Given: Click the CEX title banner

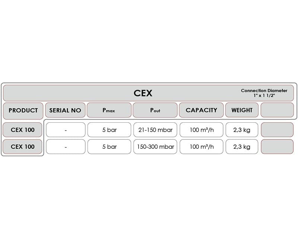Looking at the screenshot, I should pos(143,93).
